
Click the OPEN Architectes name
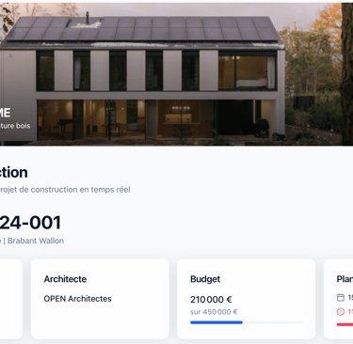coord(77,299)
